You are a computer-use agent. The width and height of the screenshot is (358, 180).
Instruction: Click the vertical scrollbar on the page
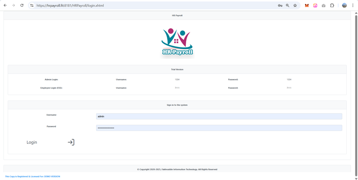tap(356, 96)
